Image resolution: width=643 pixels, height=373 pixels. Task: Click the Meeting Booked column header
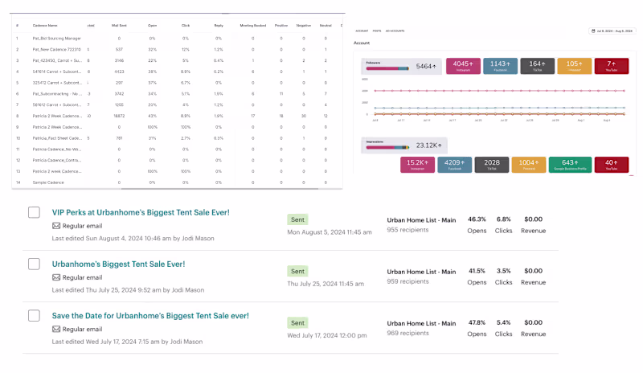(252, 26)
